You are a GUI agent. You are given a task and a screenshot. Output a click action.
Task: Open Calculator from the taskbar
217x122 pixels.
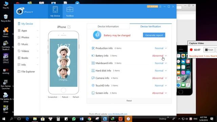click(x=58, y=119)
